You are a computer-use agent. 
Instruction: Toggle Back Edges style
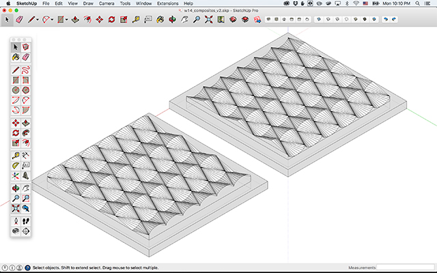pos(328,19)
